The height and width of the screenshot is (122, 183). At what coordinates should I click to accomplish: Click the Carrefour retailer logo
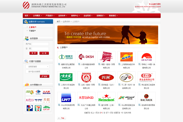(38, 92)
